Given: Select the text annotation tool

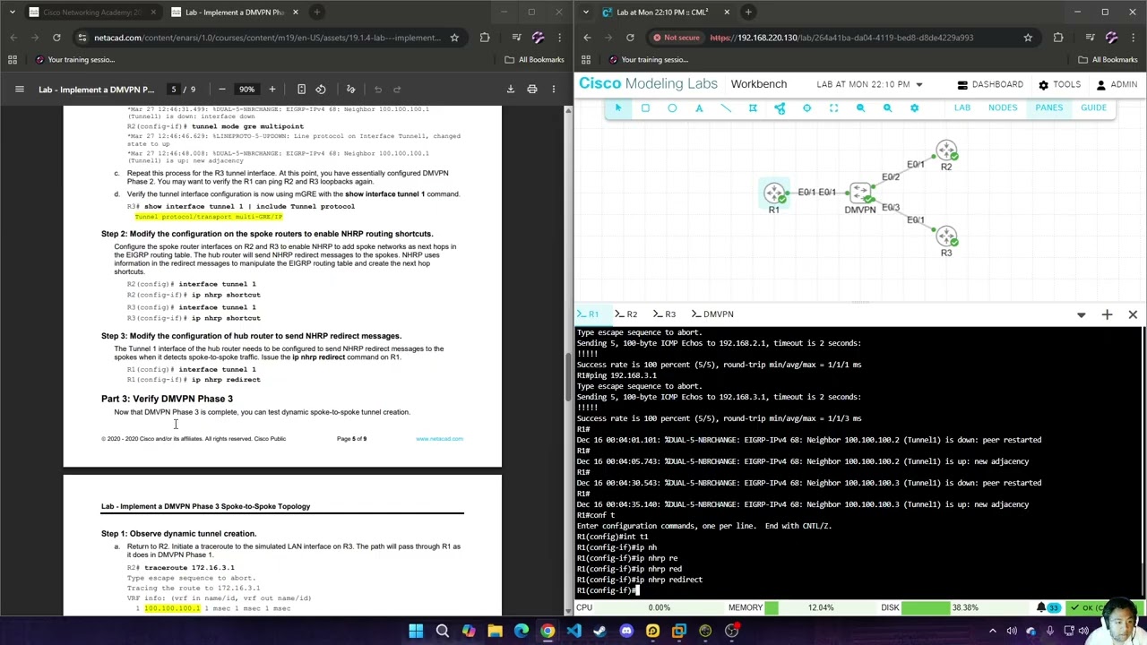Looking at the screenshot, I should pos(699,107).
